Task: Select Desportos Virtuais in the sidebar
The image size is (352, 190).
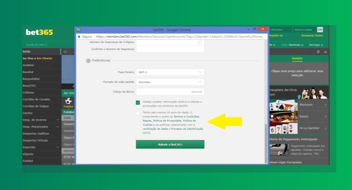Action: click(x=41, y=141)
